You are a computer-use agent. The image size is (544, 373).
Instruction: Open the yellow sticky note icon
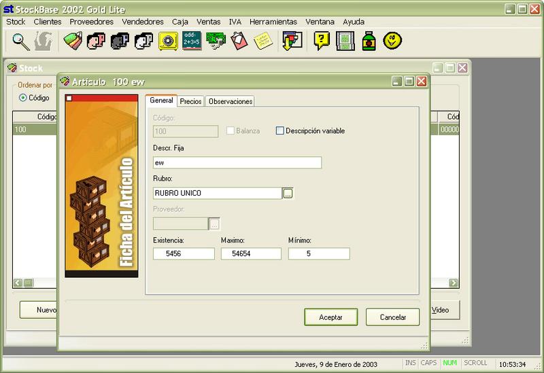(263, 41)
